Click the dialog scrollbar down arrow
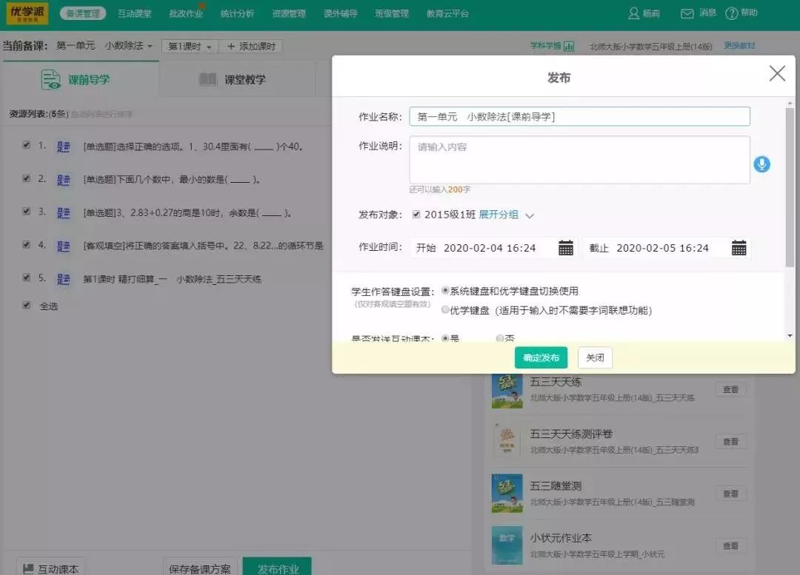 pos(790,335)
